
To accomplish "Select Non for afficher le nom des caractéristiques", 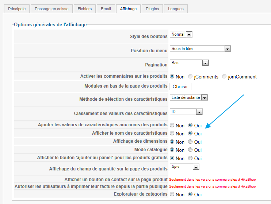I will click(x=172, y=133).
